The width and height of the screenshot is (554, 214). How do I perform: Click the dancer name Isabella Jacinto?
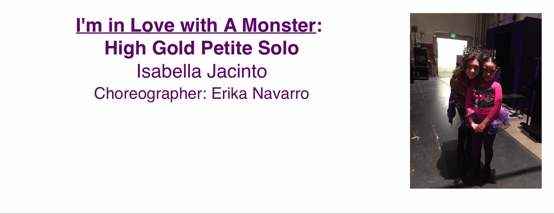202,71
